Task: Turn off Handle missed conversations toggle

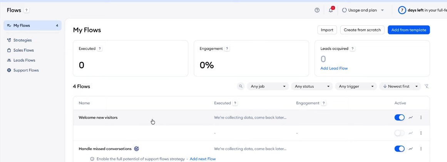Action: (399, 149)
